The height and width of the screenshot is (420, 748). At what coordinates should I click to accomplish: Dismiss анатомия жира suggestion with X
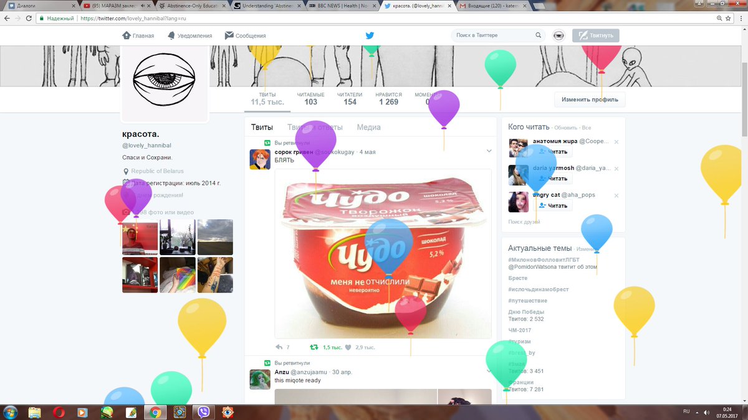pyautogui.click(x=616, y=142)
